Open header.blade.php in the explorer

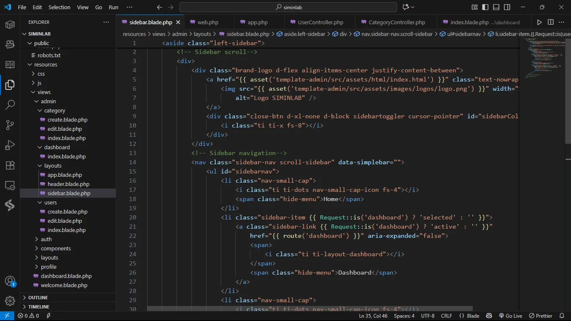pyautogui.click(x=68, y=184)
